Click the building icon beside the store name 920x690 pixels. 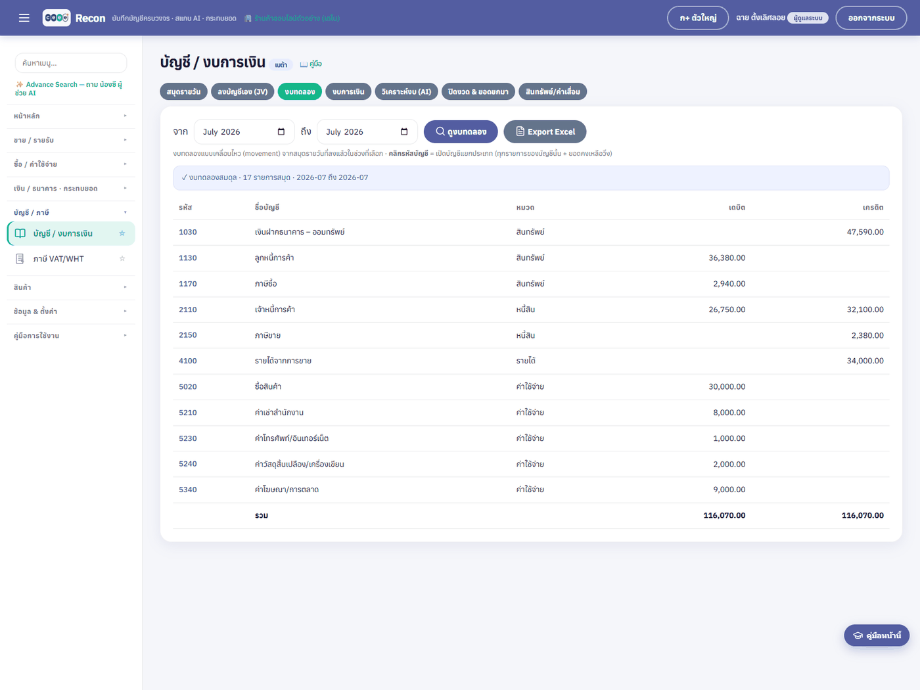click(x=248, y=18)
